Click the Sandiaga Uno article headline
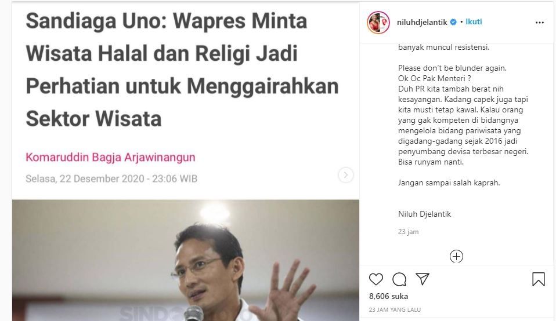The height and width of the screenshot is (321, 556). [x=182, y=70]
